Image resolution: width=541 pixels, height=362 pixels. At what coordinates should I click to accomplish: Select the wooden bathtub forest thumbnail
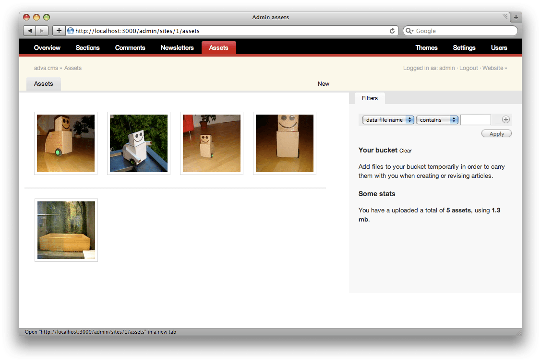tap(66, 230)
